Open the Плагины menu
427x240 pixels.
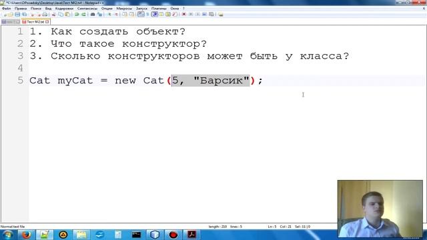(159, 9)
